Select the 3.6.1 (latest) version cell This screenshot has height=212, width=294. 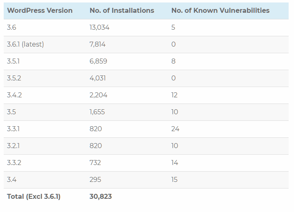click(x=25, y=45)
